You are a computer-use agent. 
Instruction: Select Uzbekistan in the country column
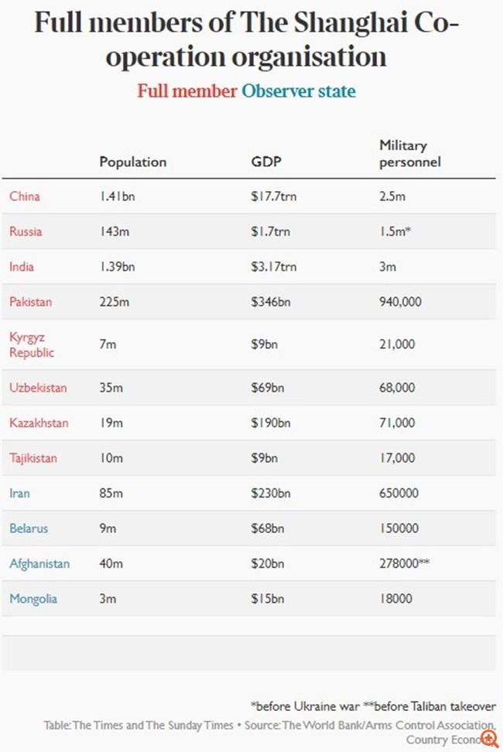click(x=38, y=388)
